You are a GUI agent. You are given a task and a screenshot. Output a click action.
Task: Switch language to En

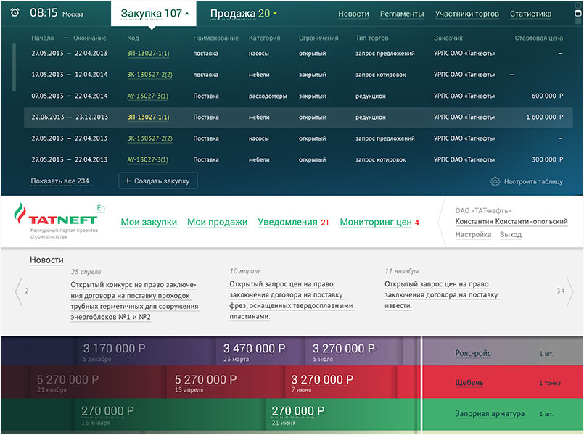point(101,208)
